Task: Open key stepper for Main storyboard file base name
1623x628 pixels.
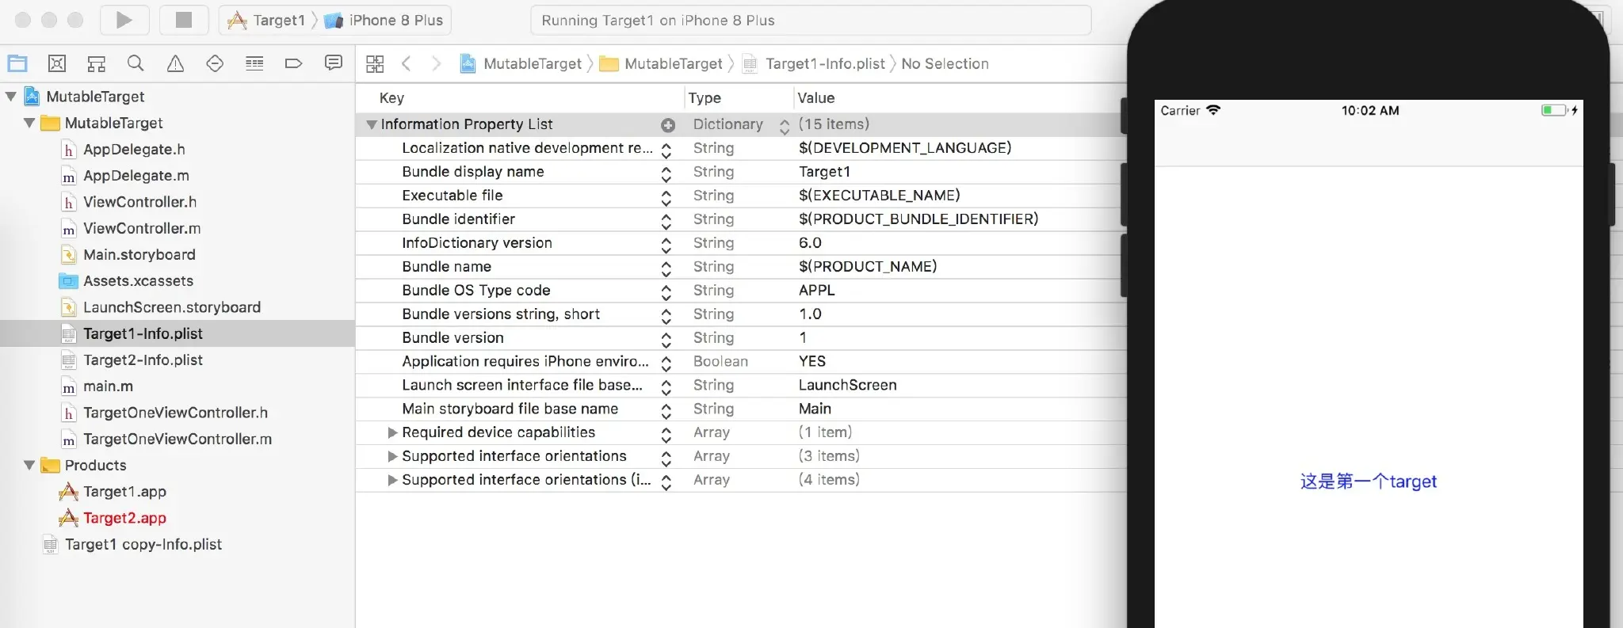Action: [666, 411]
